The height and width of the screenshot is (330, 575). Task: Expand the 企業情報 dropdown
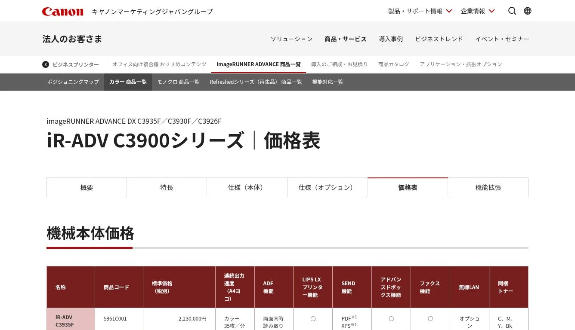click(478, 11)
